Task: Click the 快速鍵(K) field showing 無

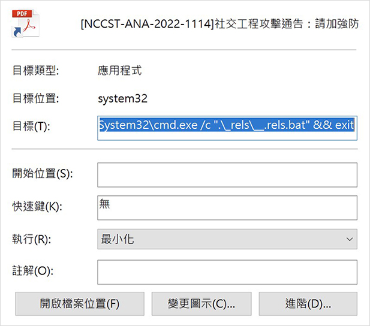Action: click(x=227, y=207)
